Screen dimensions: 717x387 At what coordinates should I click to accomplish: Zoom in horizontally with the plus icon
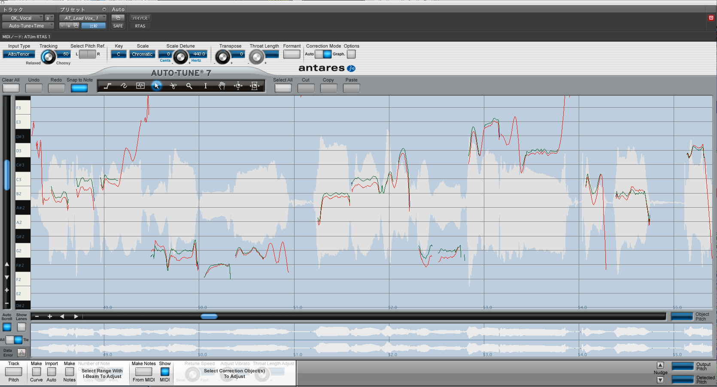point(50,317)
